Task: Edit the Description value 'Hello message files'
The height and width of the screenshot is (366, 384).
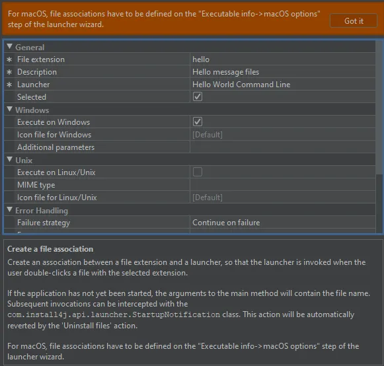Action: point(283,72)
